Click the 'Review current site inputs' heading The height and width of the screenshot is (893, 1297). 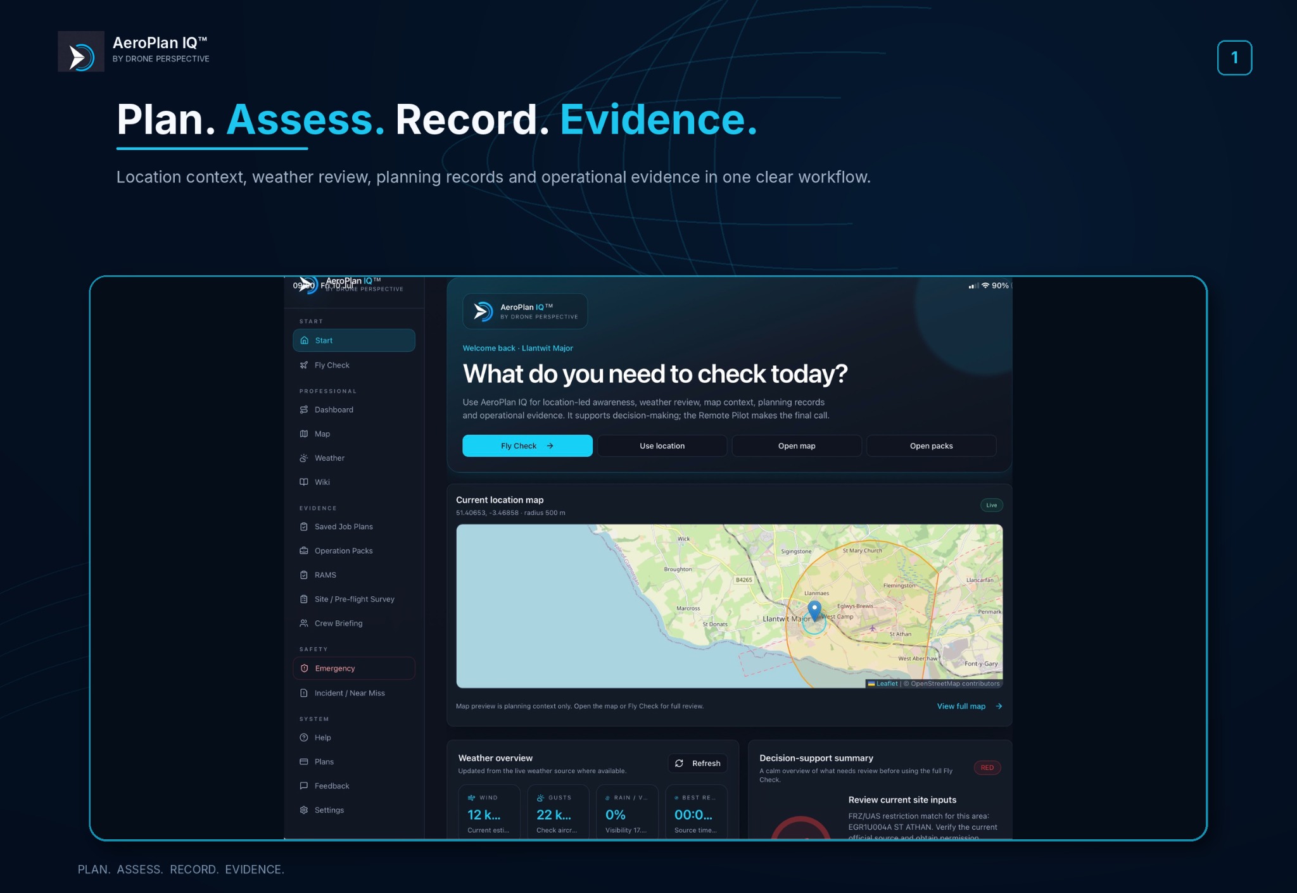(x=902, y=800)
